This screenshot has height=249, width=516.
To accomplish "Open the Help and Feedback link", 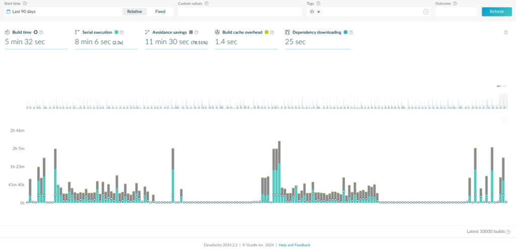I will click(x=294, y=245).
